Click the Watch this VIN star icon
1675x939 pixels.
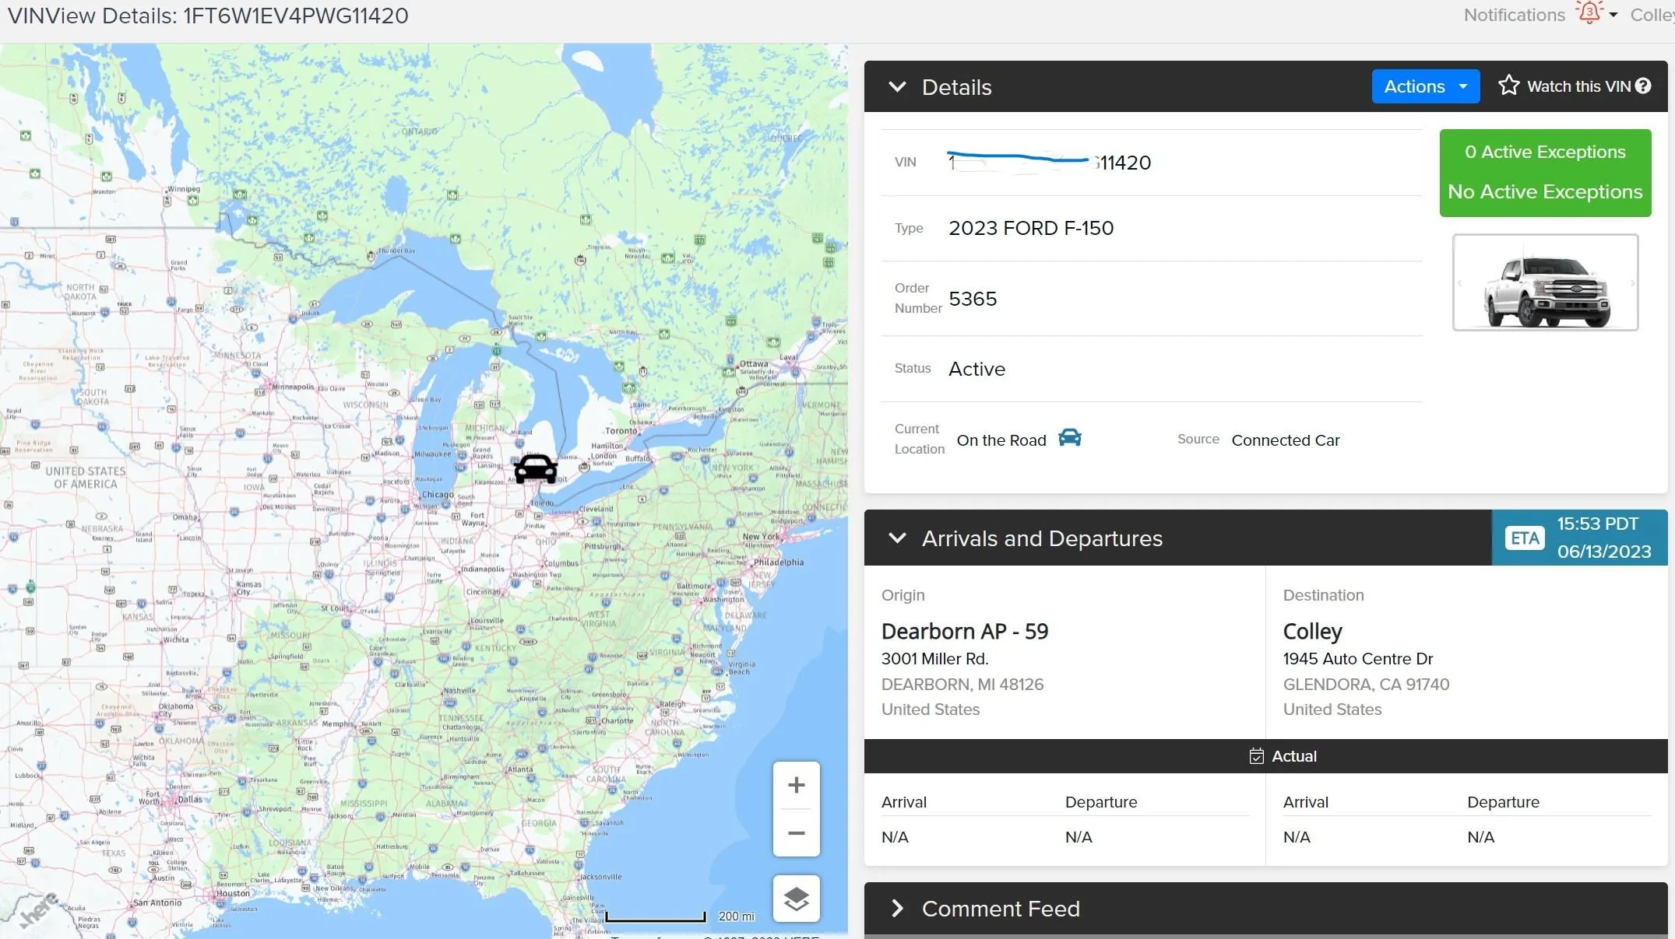coord(1508,86)
